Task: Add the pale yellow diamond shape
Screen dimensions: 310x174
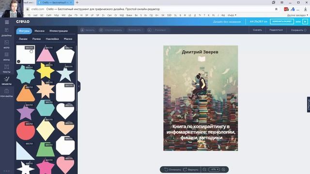Action: point(46,130)
